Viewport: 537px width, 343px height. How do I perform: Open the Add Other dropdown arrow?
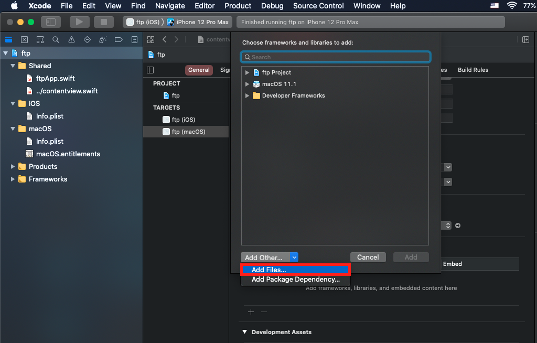294,258
